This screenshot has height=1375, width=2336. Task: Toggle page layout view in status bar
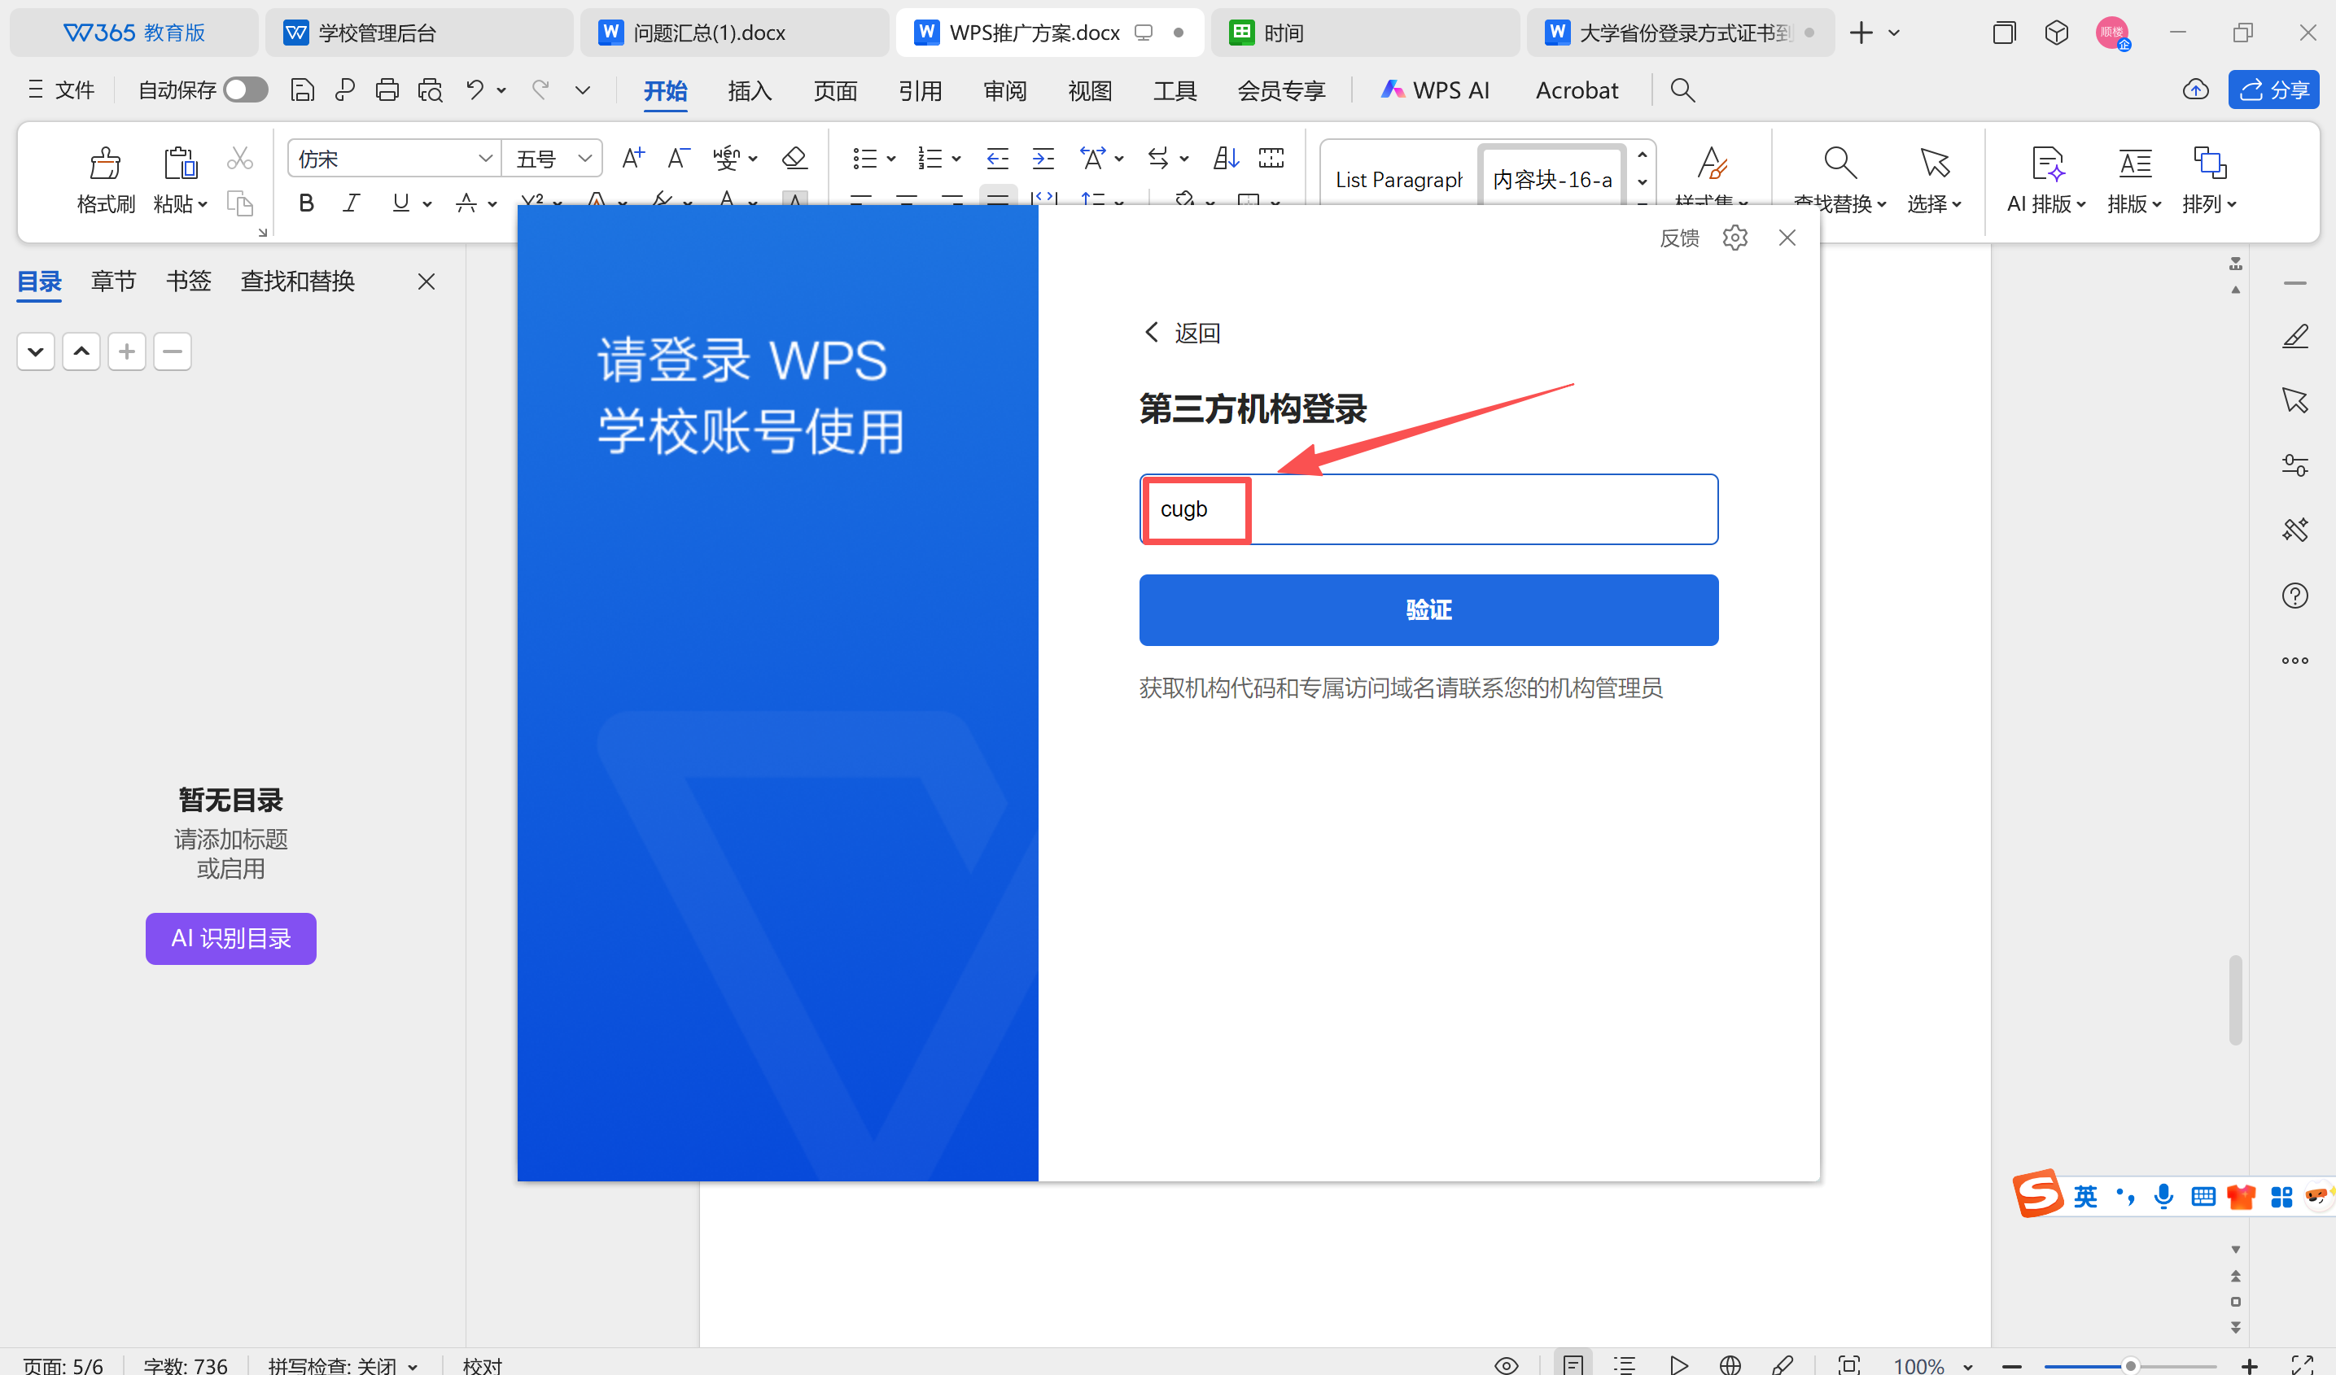[x=1573, y=1364]
